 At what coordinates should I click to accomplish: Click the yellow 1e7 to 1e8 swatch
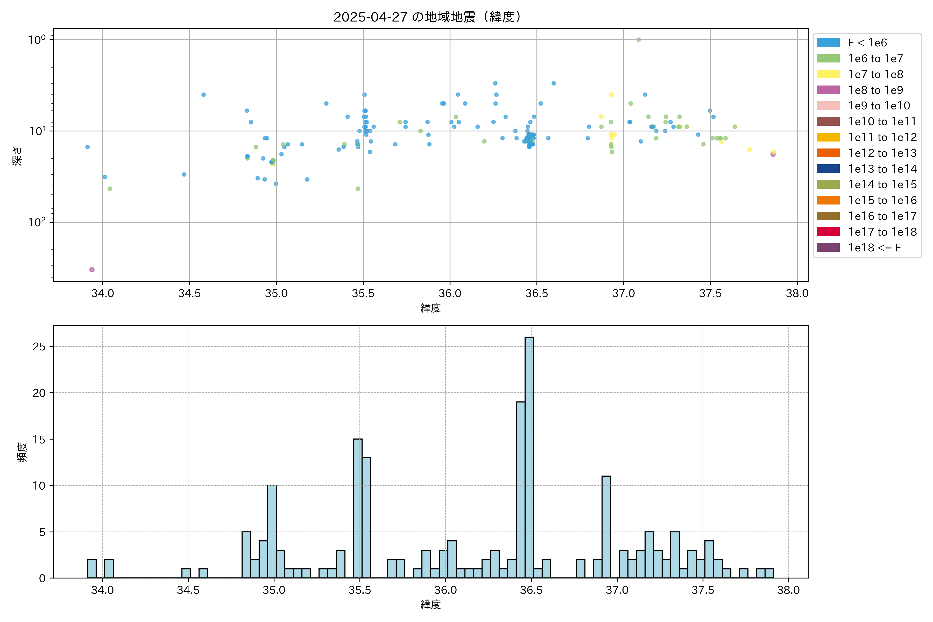pyautogui.click(x=828, y=74)
